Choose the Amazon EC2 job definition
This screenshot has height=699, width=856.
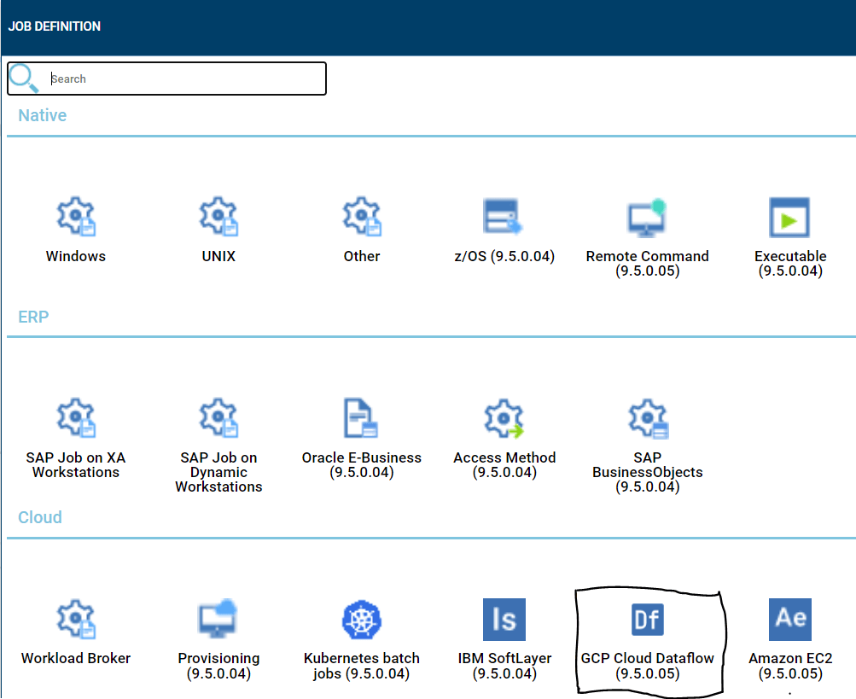[789, 619]
